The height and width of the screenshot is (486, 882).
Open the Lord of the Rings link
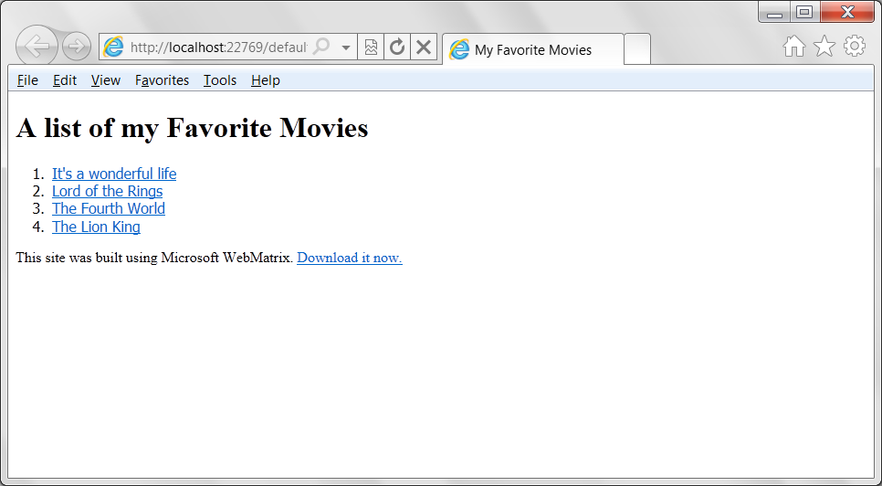108,191
